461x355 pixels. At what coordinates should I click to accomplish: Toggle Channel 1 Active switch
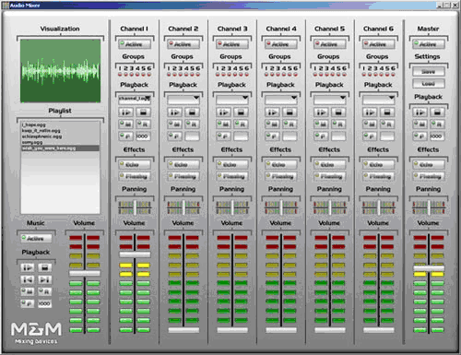point(135,44)
